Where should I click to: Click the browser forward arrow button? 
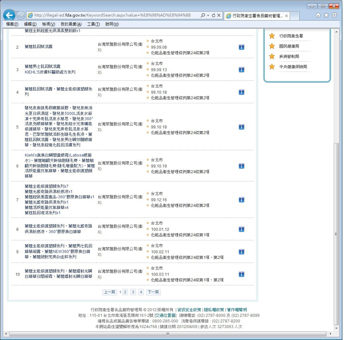click(21, 15)
